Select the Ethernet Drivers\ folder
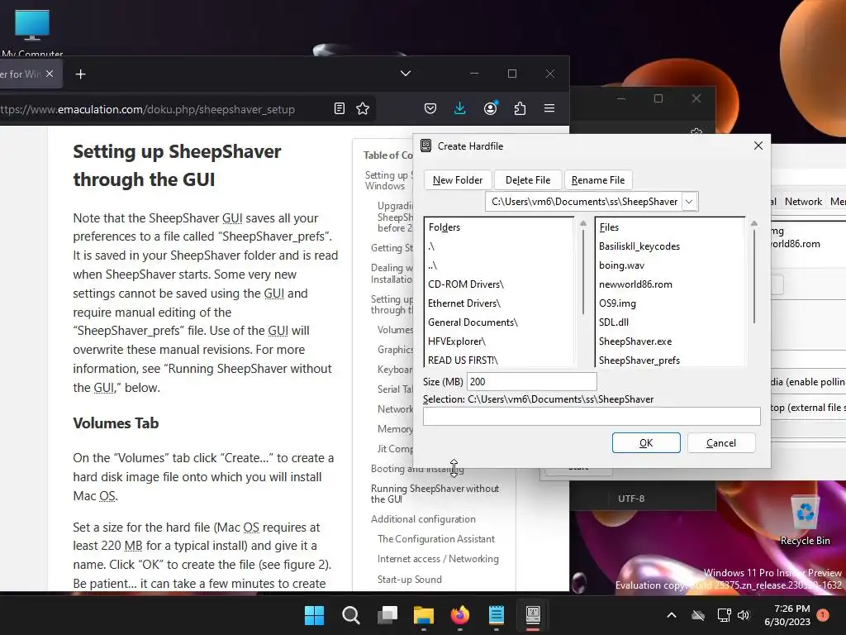This screenshot has height=635, width=846. coord(464,303)
